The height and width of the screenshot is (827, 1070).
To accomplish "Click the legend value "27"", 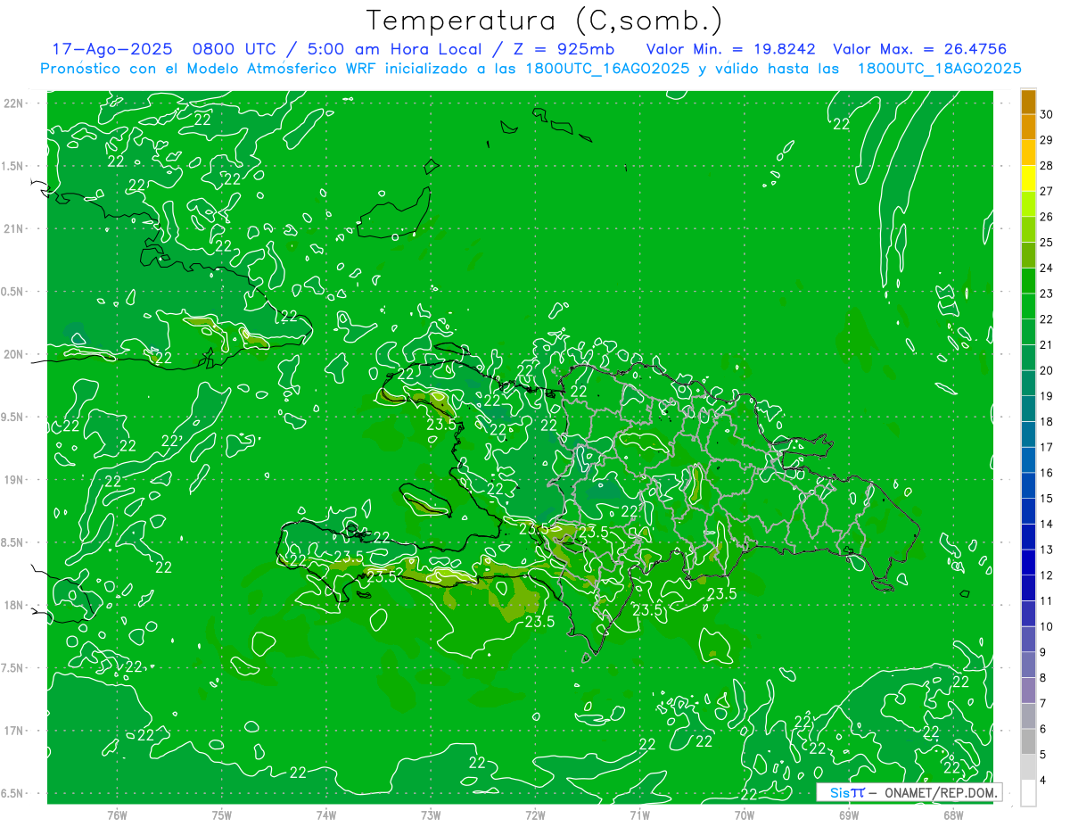I will (x=1047, y=191).
